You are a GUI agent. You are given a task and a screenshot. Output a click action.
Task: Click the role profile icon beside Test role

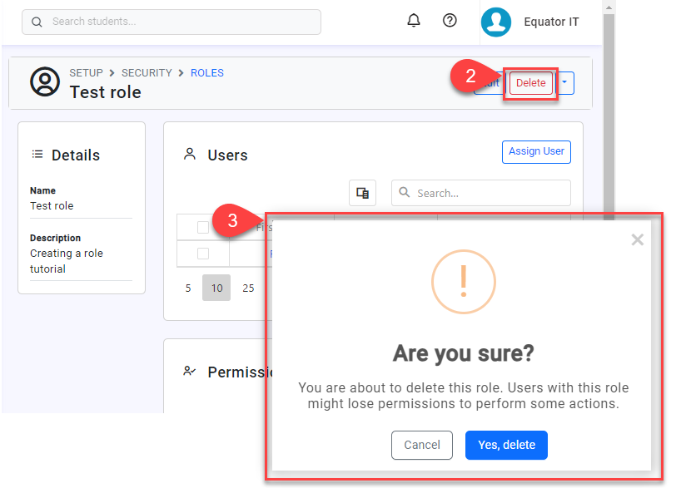45,81
